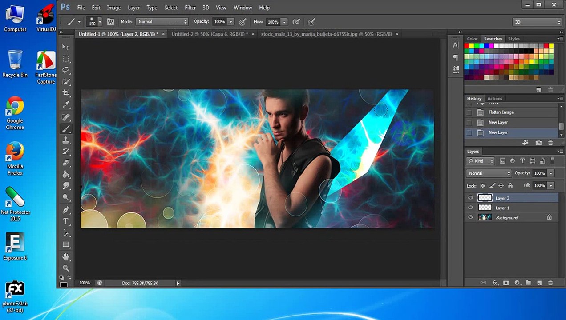This screenshot has height=320, width=566.
Task: Switch to stock_male_13 document tab
Action: [x=327, y=34]
